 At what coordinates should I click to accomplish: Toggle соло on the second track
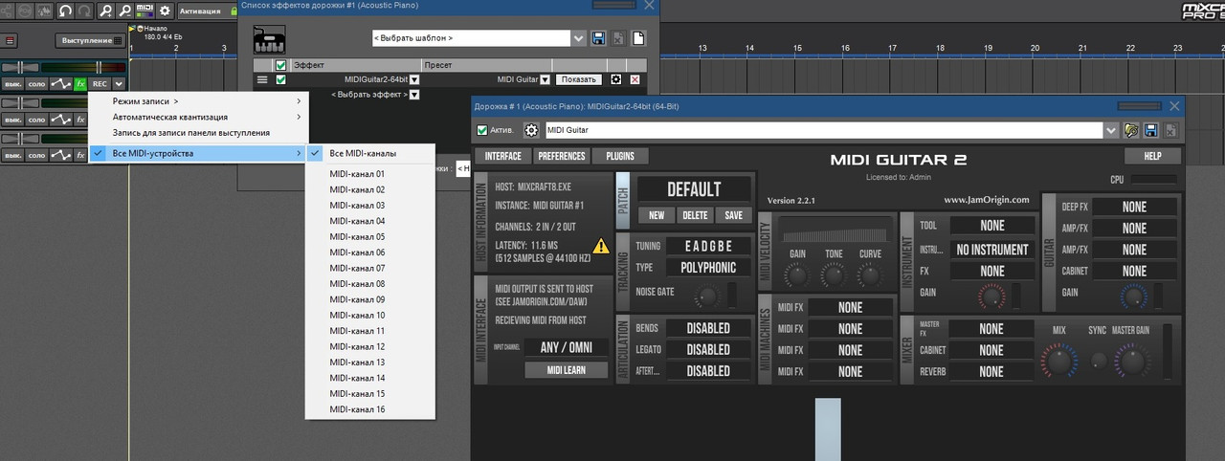[x=36, y=120]
